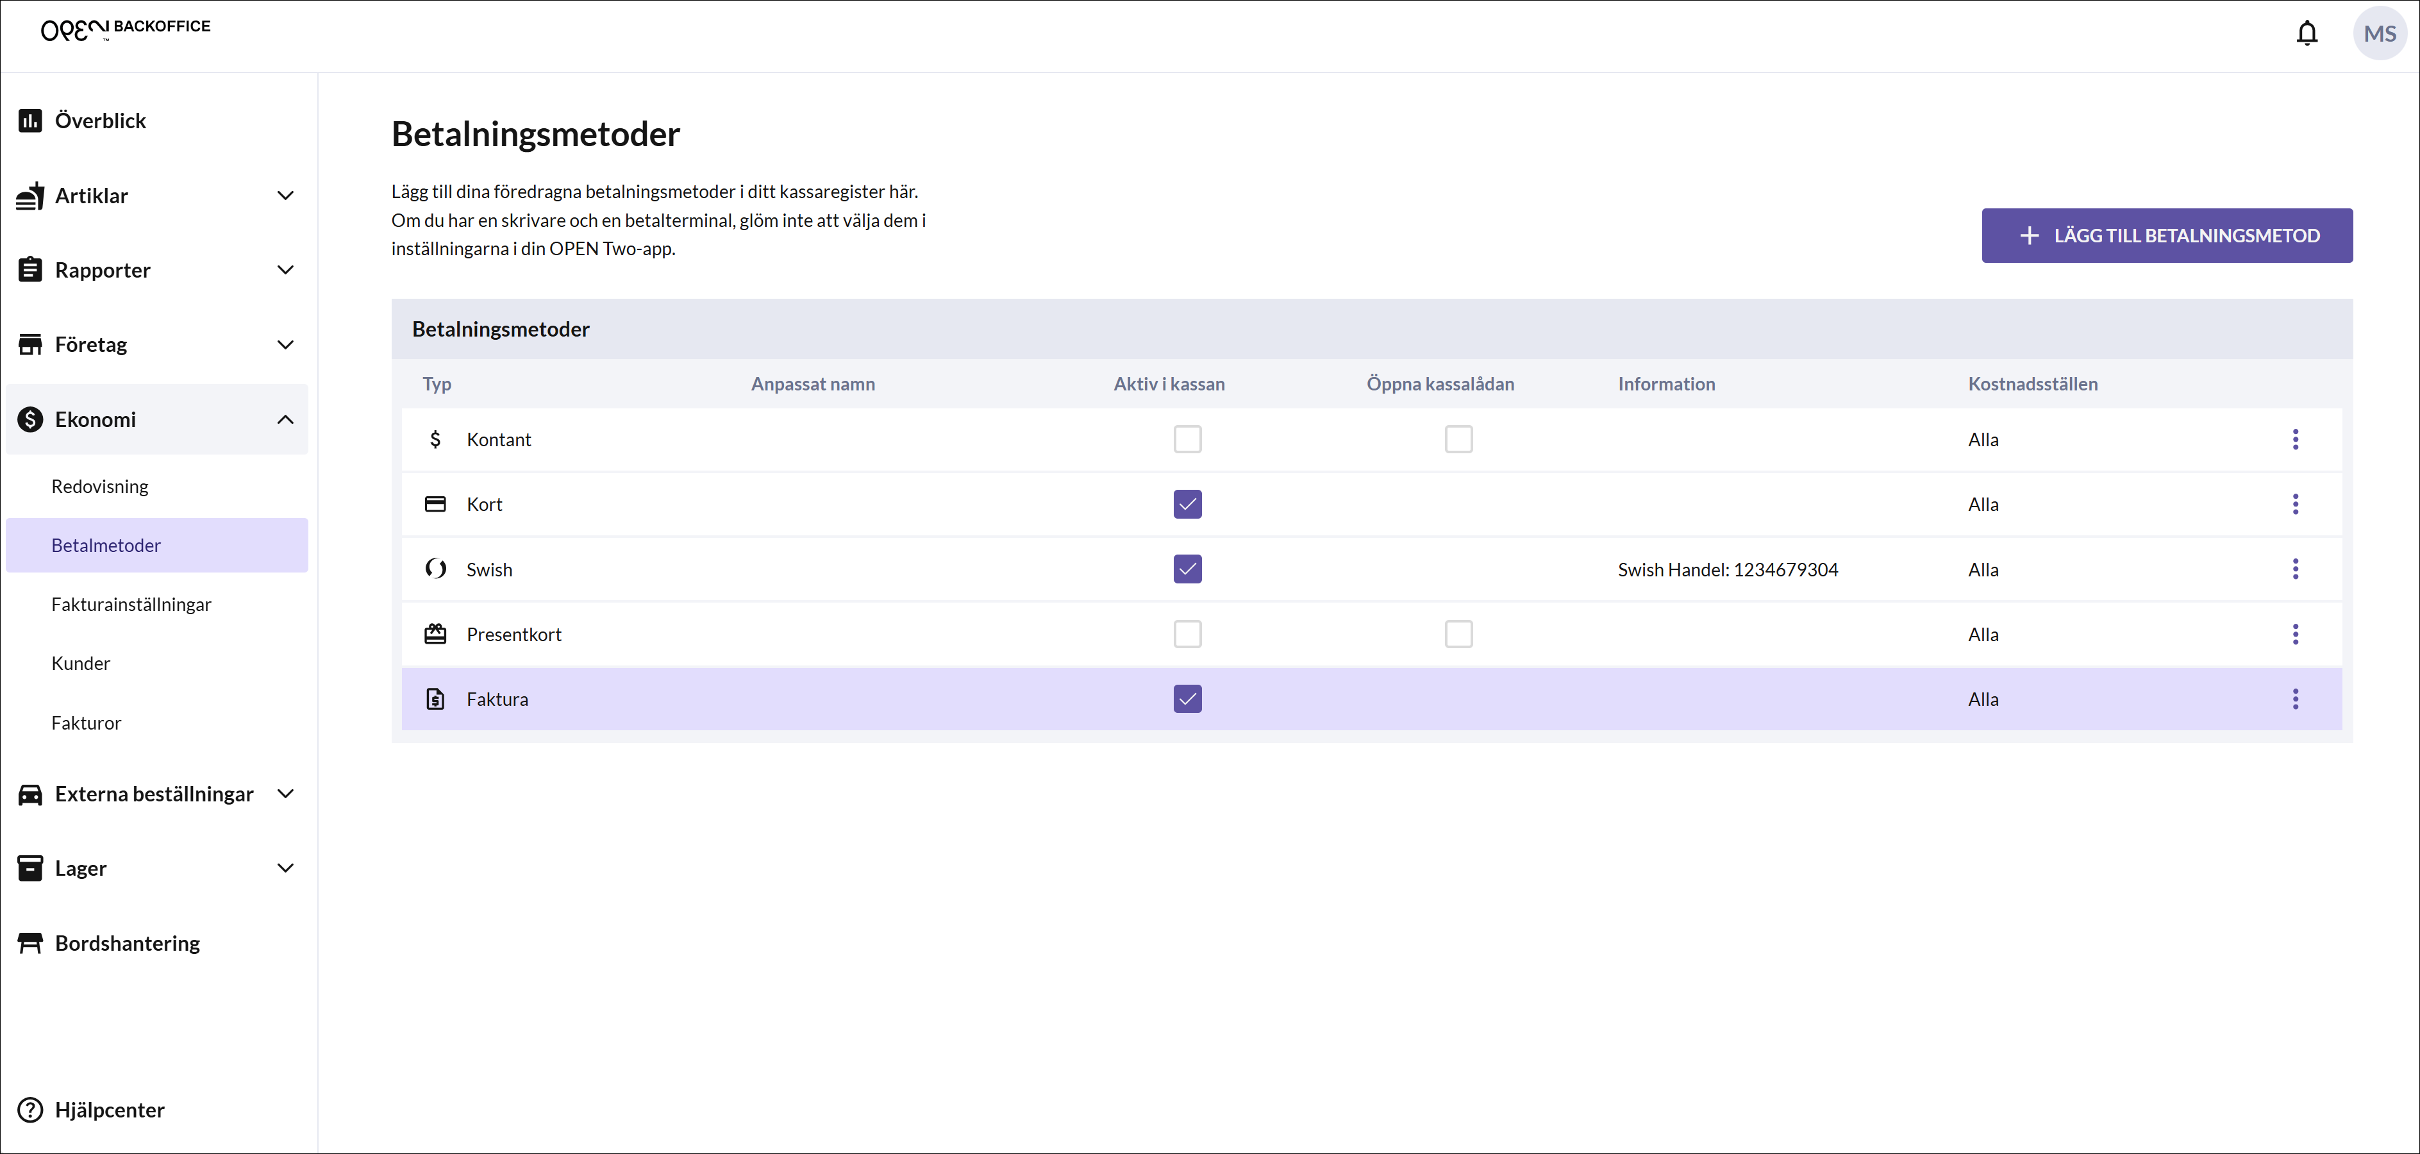Open the Redovisning submenu item
This screenshot has width=2420, height=1154.
pos(157,486)
